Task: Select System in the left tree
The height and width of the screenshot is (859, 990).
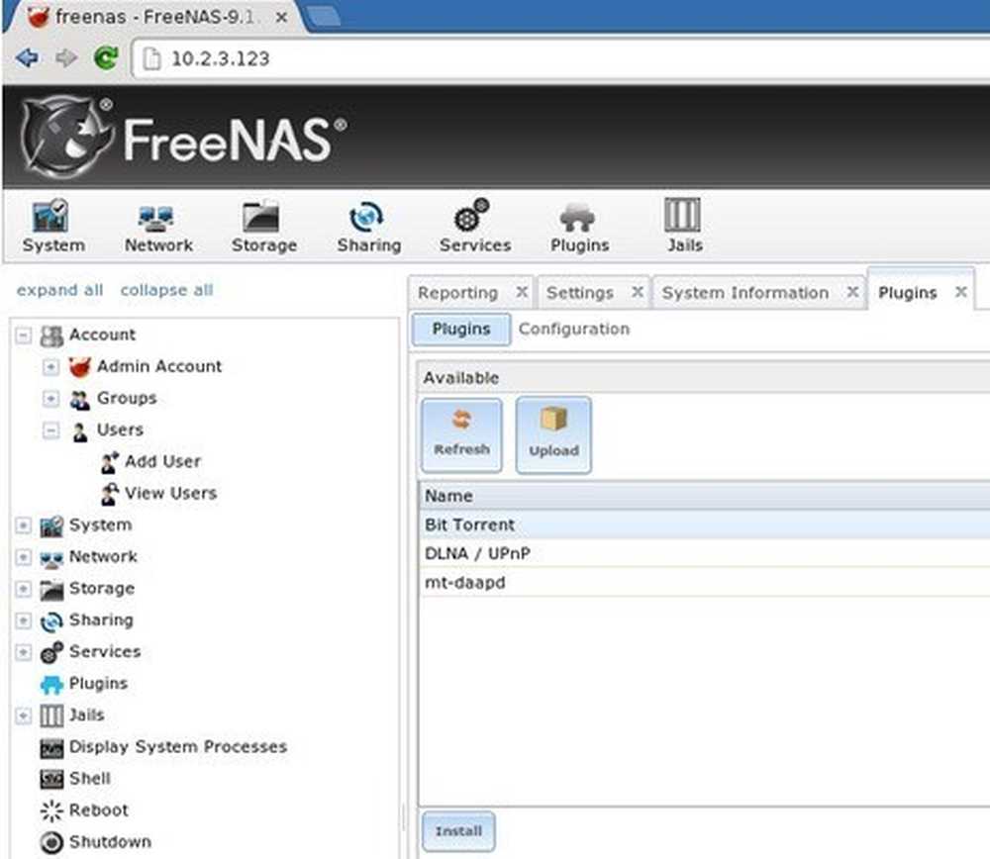Action: pyautogui.click(x=100, y=525)
